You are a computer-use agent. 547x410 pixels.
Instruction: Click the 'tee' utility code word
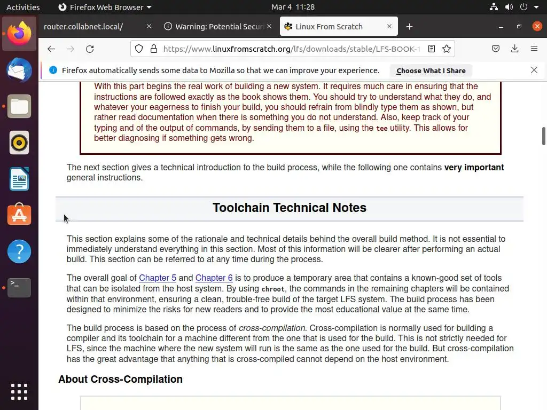point(381,128)
